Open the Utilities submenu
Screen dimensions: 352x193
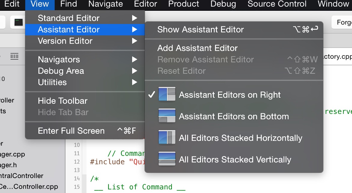click(52, 82)
